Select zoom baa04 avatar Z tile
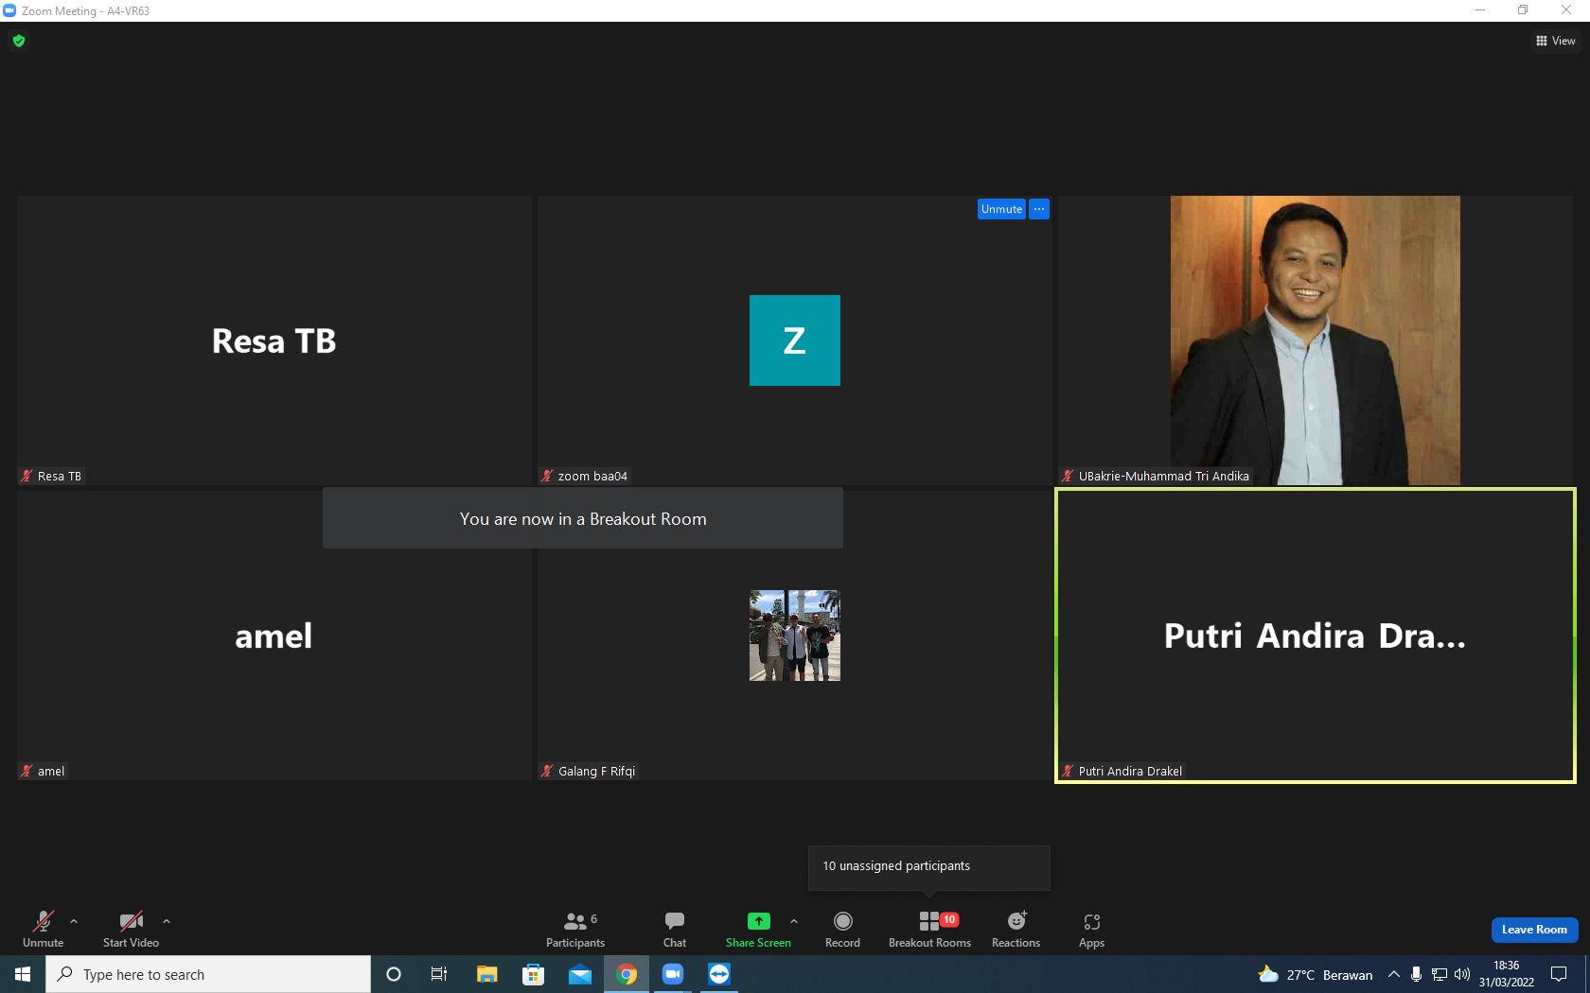This screenshot has width=1590, height=993. 795,340
